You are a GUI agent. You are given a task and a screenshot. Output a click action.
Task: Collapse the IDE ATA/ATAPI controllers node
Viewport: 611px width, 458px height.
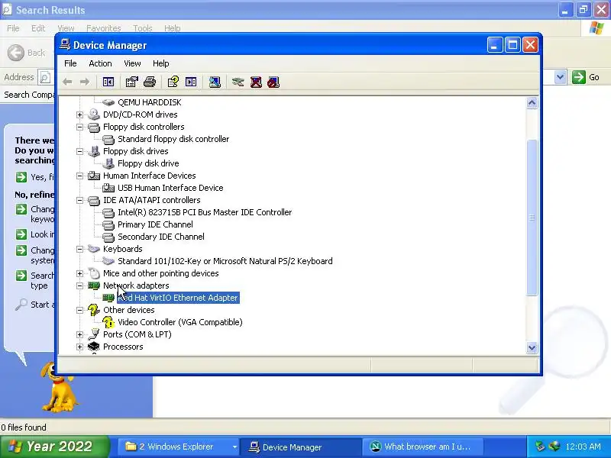click(80, 201)
